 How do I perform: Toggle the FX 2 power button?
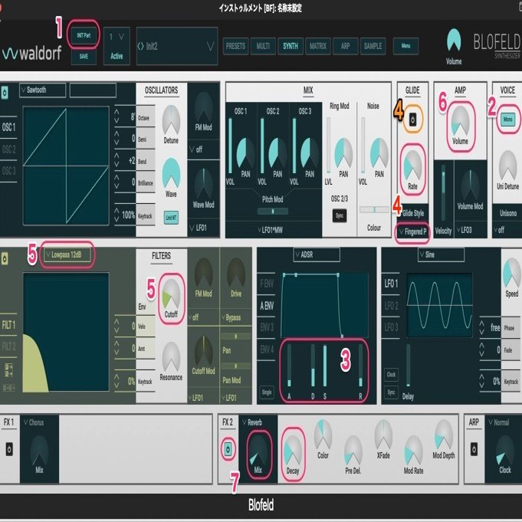(228, 449)
